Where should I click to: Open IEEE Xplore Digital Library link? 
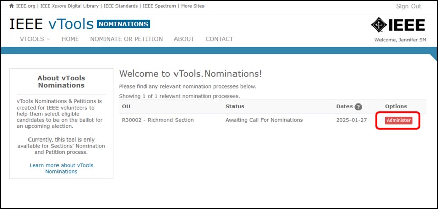[69, 6]
